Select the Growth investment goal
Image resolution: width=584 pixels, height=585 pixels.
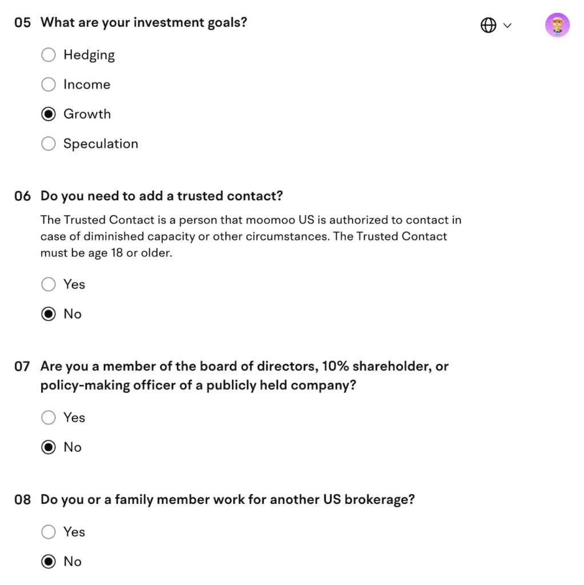pos(49,114)
